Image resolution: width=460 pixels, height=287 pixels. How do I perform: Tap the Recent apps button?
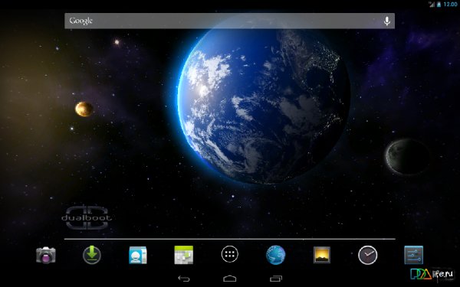(x=276, y=279)
